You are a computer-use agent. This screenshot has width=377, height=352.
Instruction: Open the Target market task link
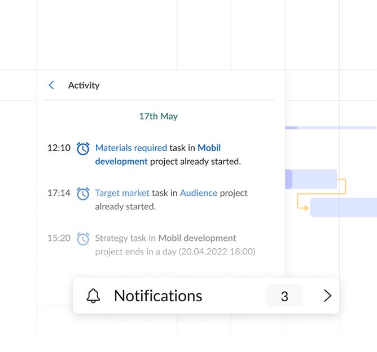point(122,193)
